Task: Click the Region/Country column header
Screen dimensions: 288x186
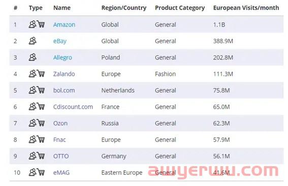Action: pos(124,8)
